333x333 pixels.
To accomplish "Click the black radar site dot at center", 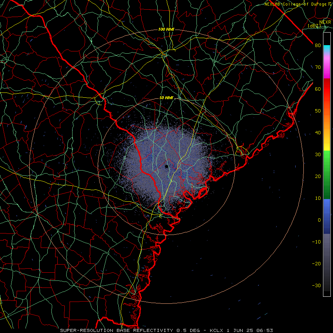I will (x=167, y=166).
